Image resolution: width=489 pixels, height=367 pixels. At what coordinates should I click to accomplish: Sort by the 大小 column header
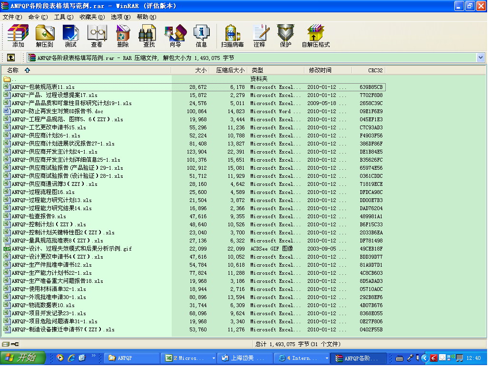coord(190,70)
